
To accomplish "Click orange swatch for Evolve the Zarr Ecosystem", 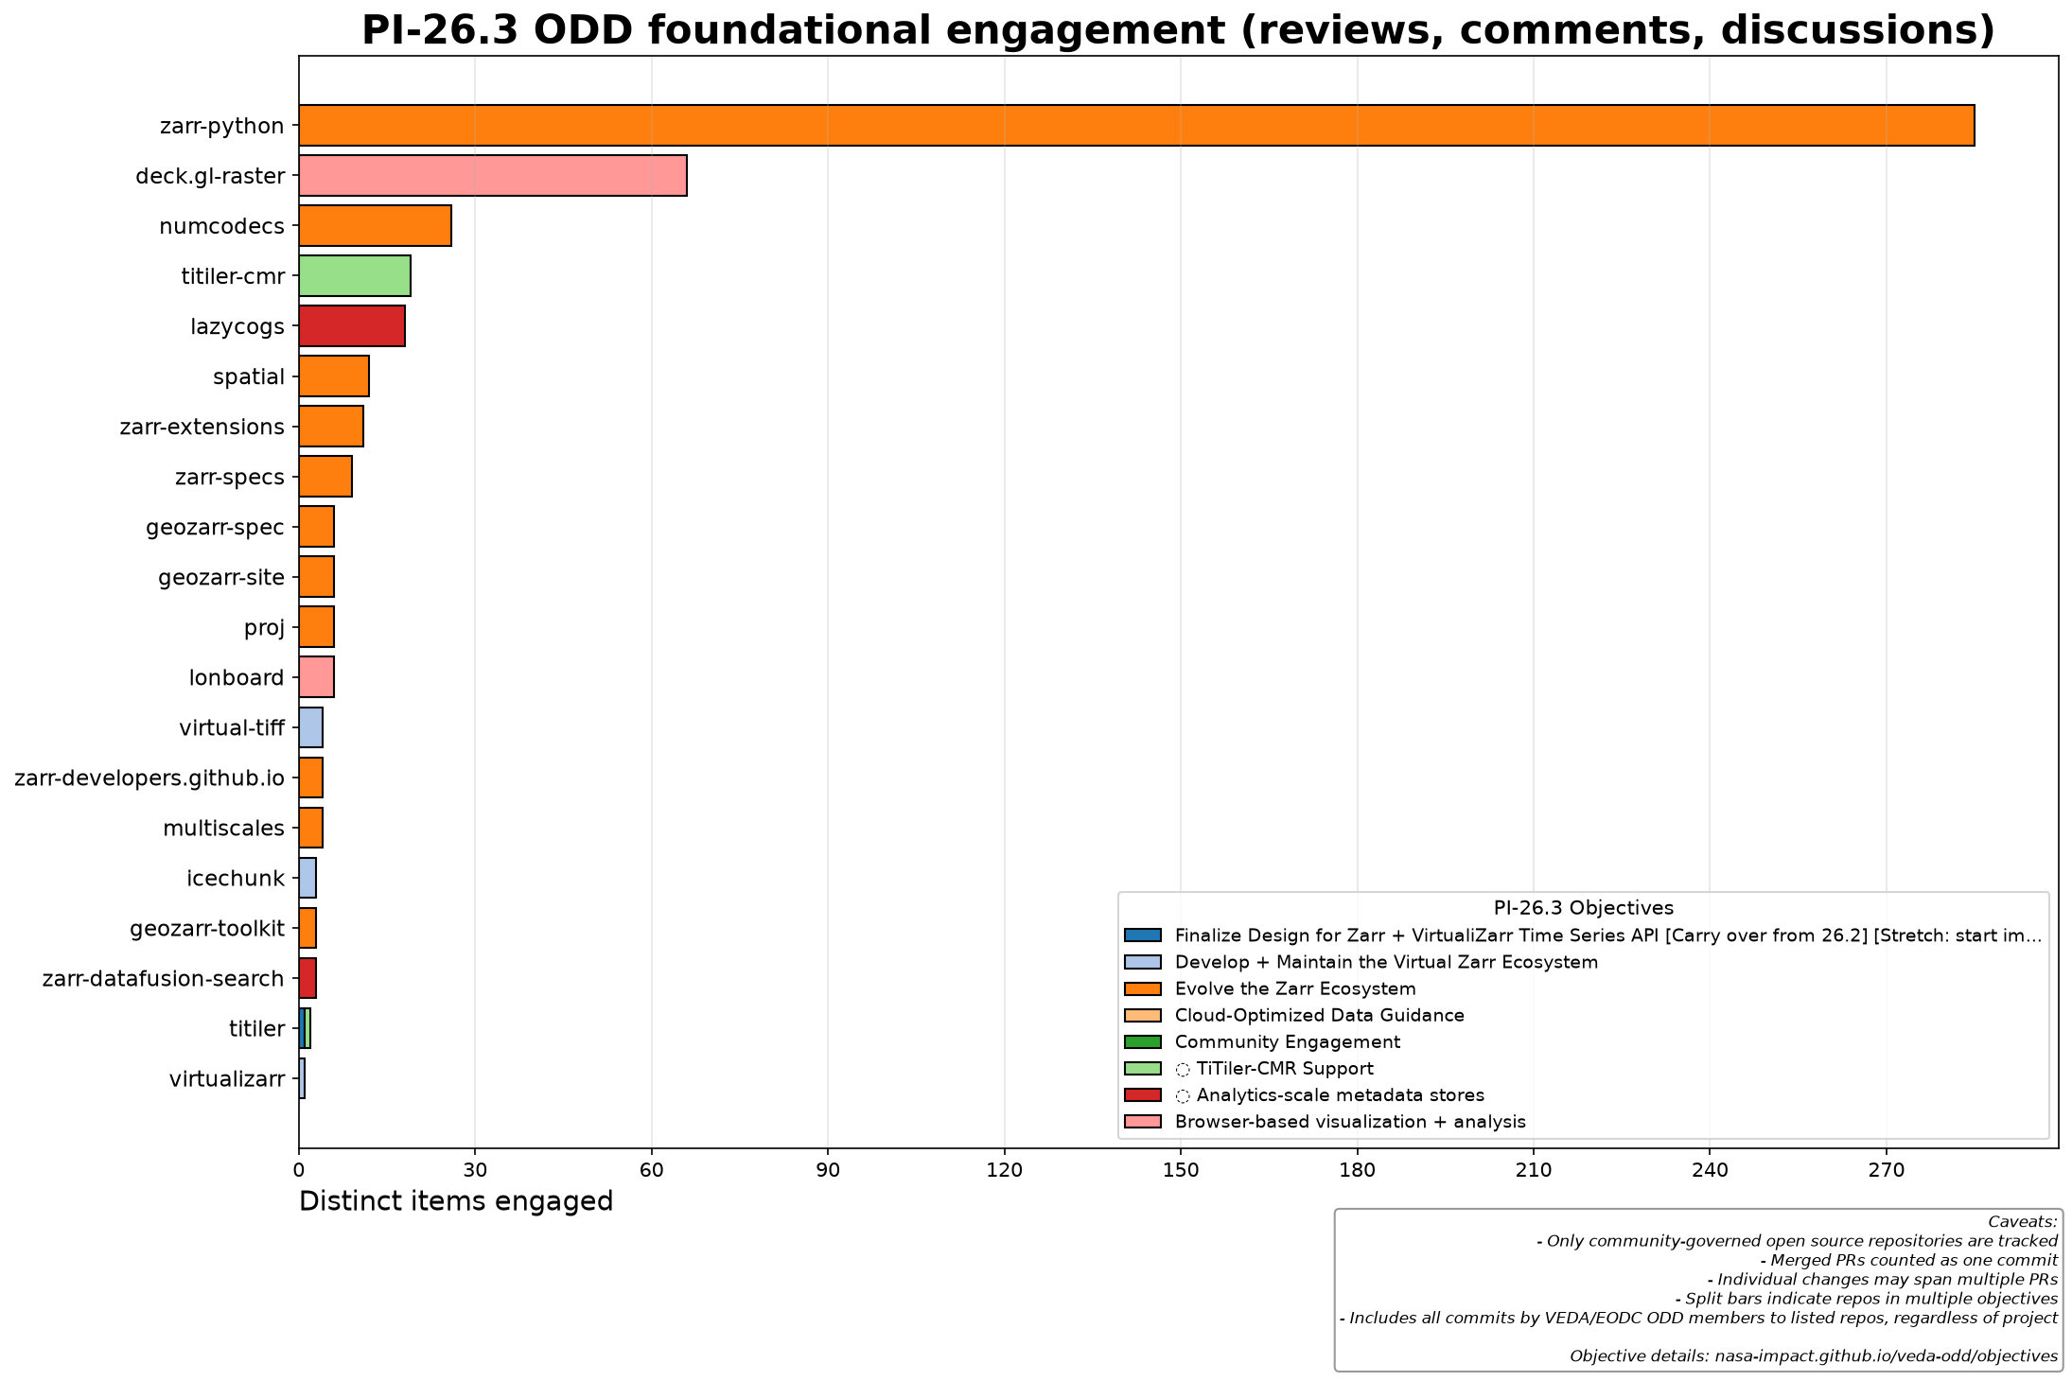I will pos(1142,988).
